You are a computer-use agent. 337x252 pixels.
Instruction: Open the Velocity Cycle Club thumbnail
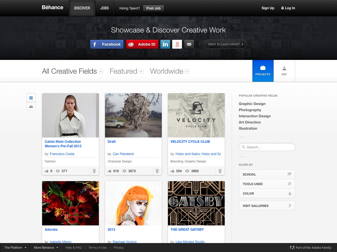click(x=196, y=115)
